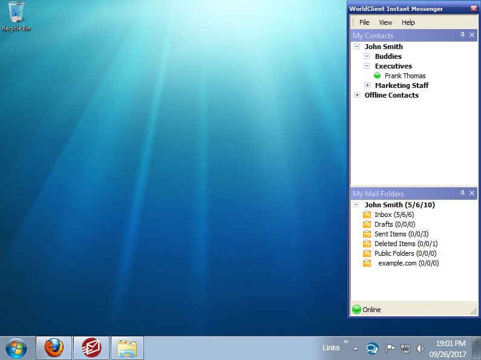Select John Smith (5/6/10) mail root
The image size is (481, 360).
pos(400,205)
